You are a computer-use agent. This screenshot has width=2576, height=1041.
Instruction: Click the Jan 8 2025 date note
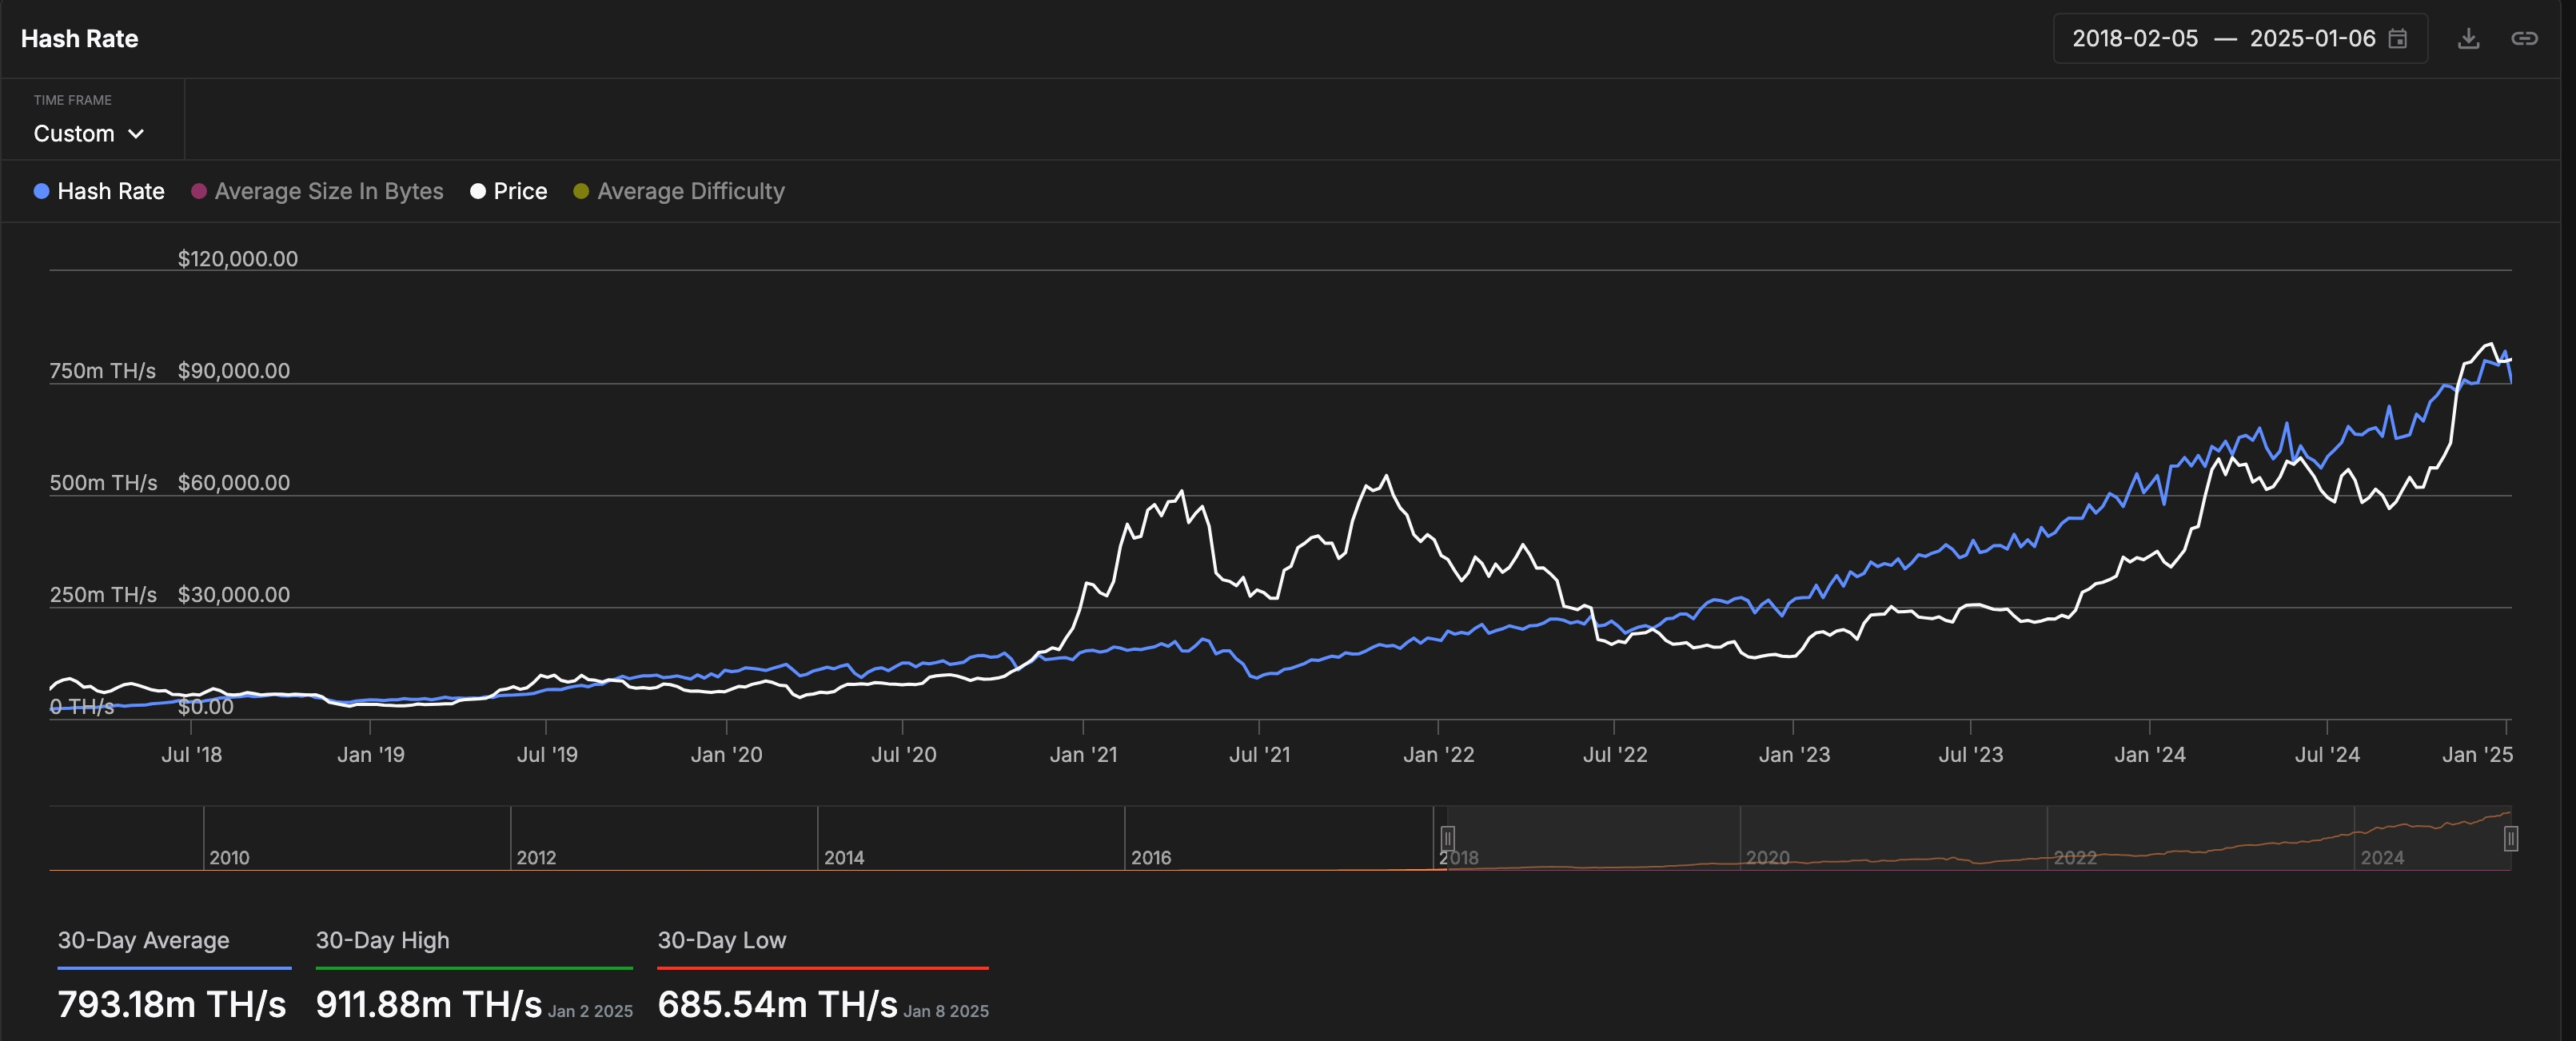click(946, 1011)
